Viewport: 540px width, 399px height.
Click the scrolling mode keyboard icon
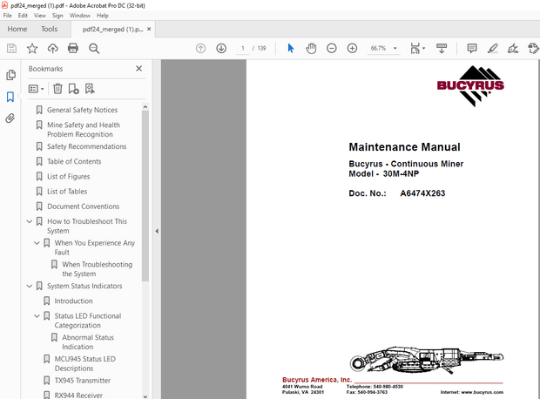point(442,48)
